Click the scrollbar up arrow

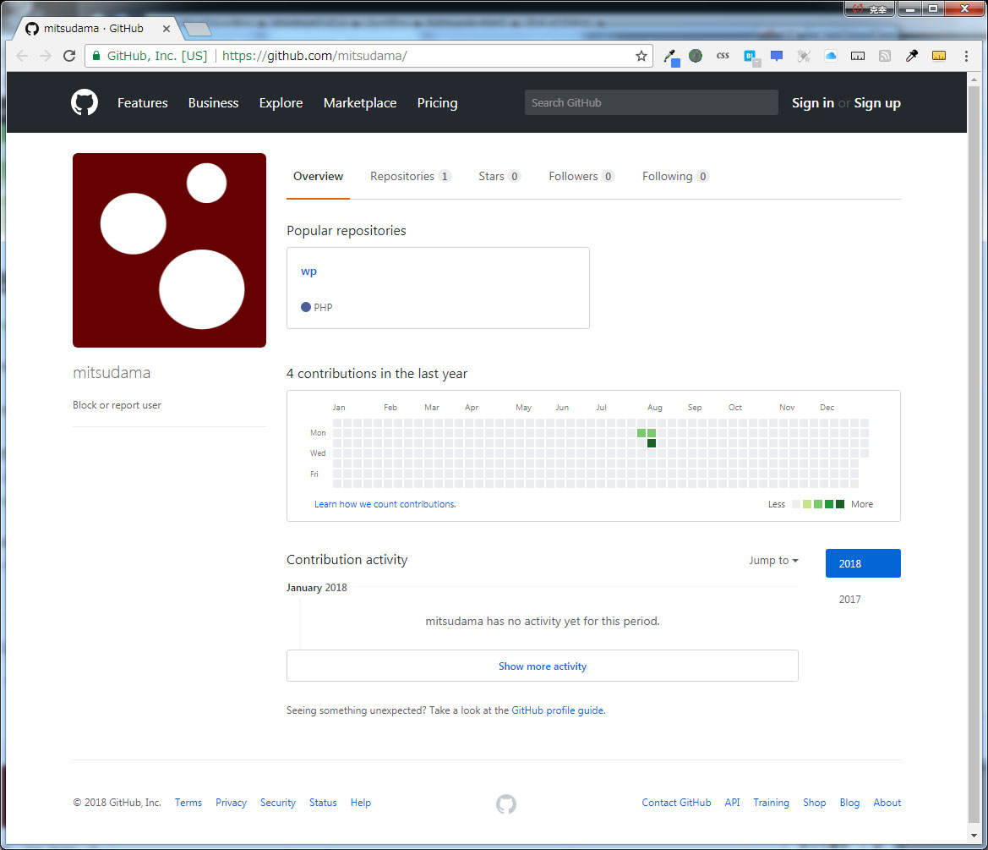(x=974, y=80)
